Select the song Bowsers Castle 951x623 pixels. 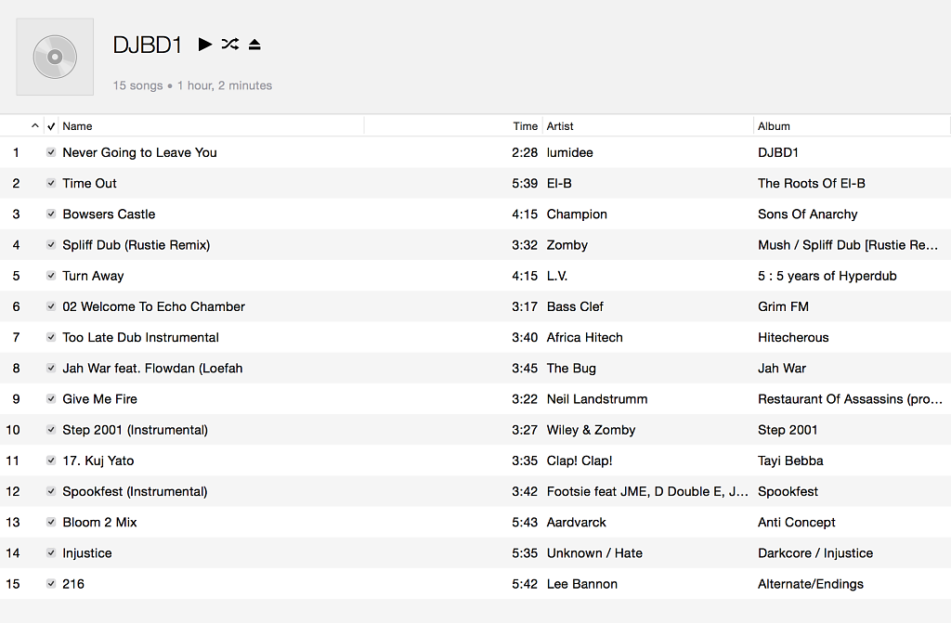109,214
